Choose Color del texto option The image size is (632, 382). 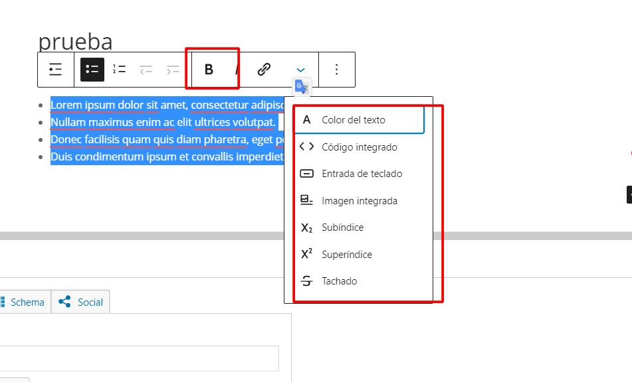pyautogui.click(x=358, y=120)
